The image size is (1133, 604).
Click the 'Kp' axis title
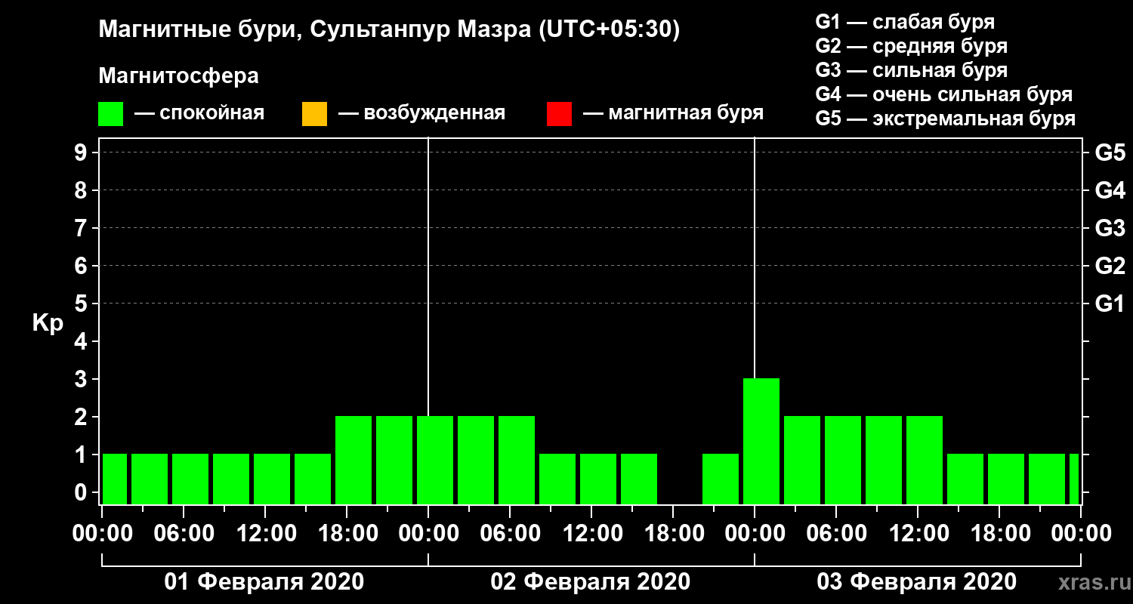pyautogui.click(x=48, y=323)
